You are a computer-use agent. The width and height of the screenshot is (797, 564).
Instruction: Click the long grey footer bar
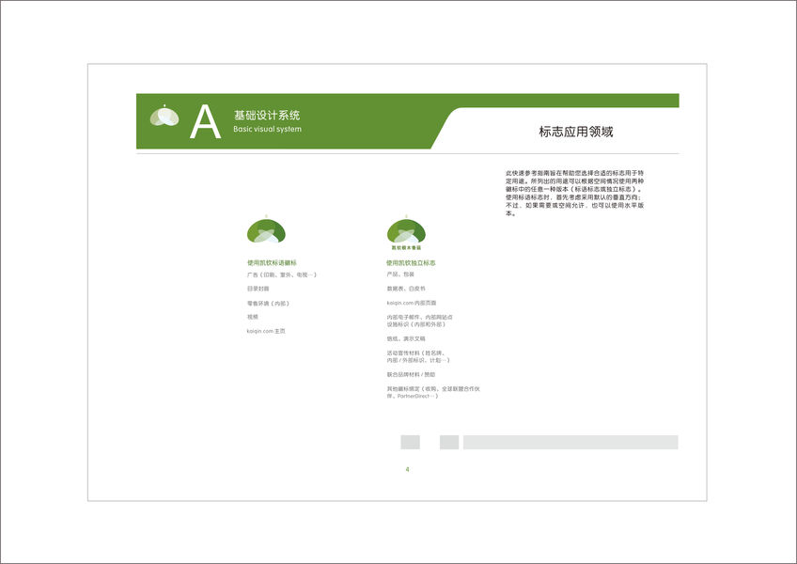tap(570, 442)
